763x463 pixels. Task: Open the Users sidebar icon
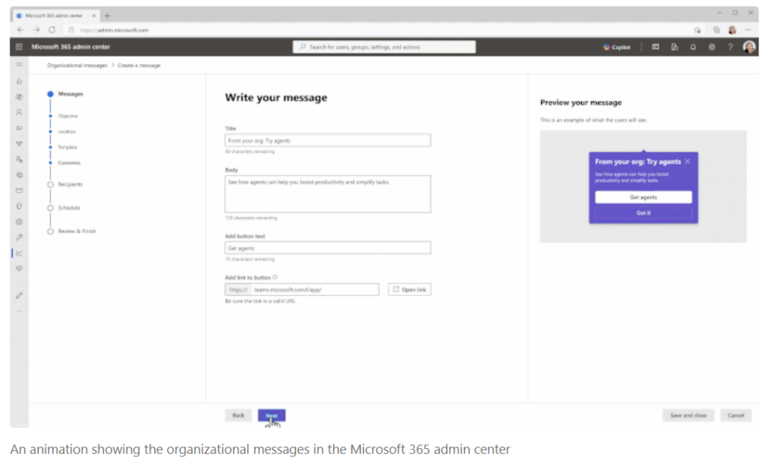point(19,113)
